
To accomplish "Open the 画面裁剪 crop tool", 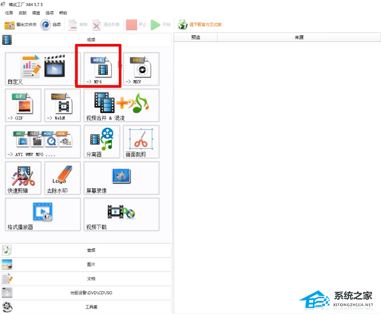I will click(141, 142).
